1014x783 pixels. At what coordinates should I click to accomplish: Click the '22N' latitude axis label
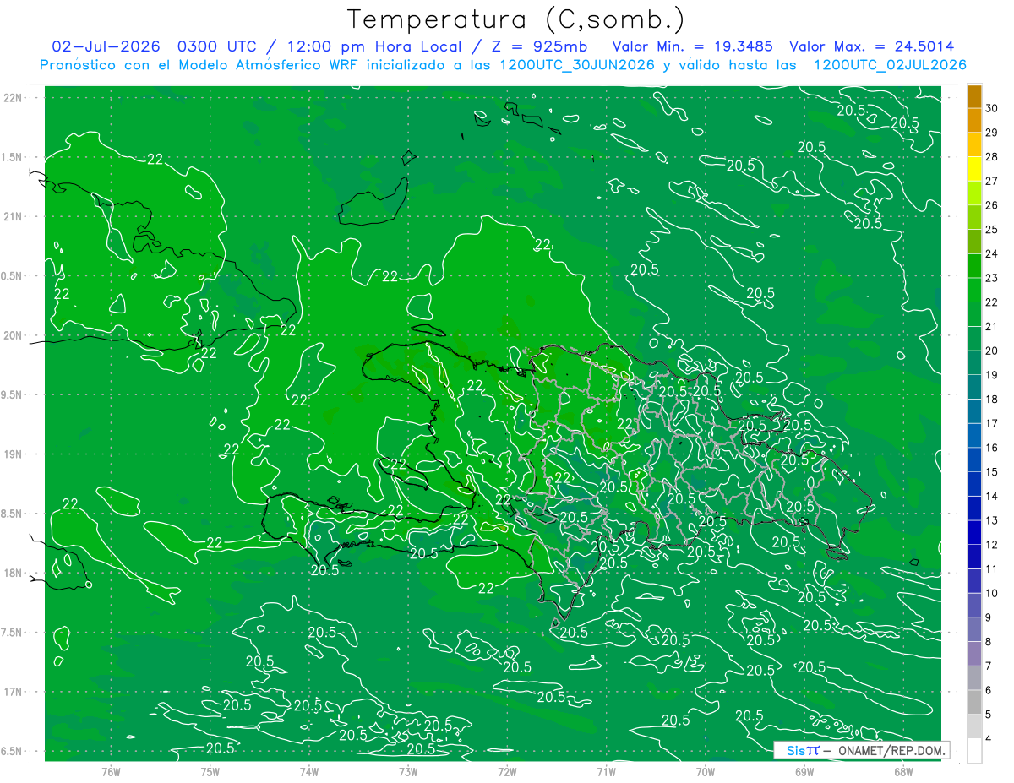12,98
